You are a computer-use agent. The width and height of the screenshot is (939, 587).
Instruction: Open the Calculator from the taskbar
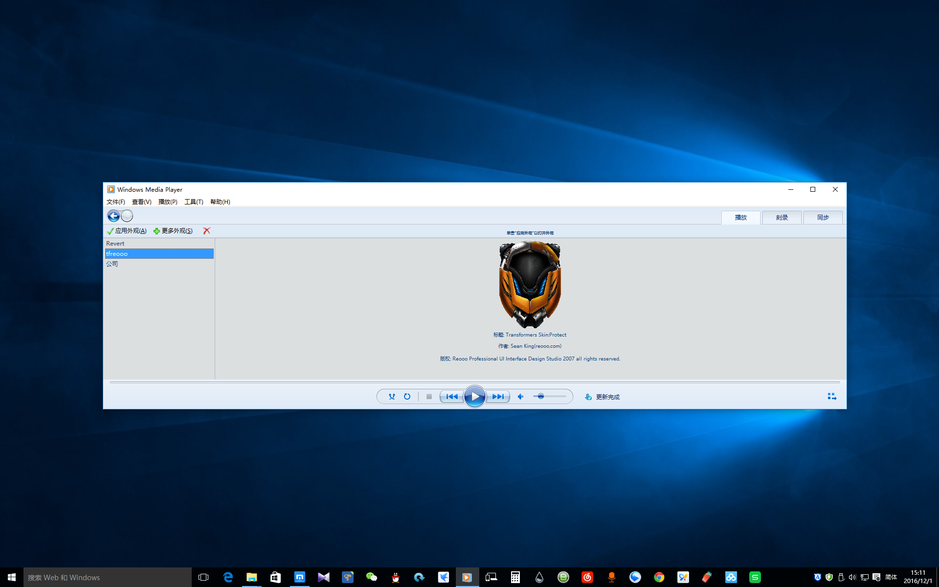pos(515,577)
